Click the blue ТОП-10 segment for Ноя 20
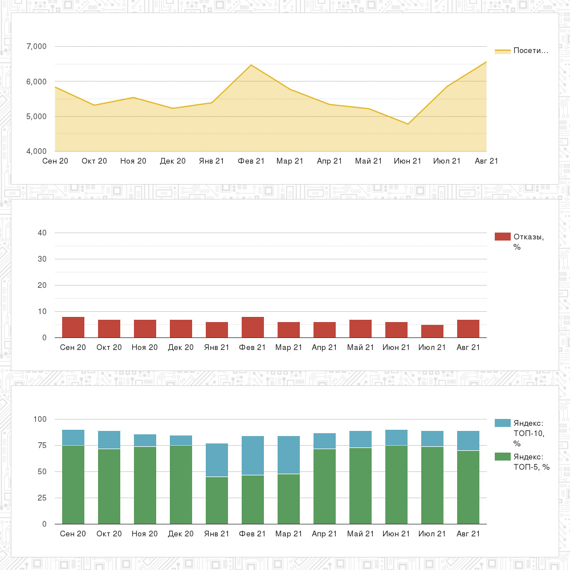The width and height of the screenshot is (570, 570). (x=145, y=440)
